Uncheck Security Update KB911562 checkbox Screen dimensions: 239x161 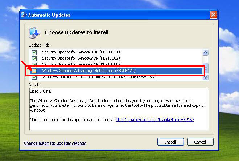point(34,59)
